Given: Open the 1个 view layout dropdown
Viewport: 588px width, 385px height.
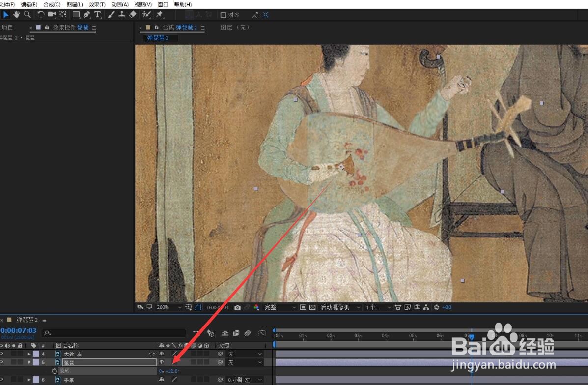Looking at the screenshot, I should click(378, 307).
